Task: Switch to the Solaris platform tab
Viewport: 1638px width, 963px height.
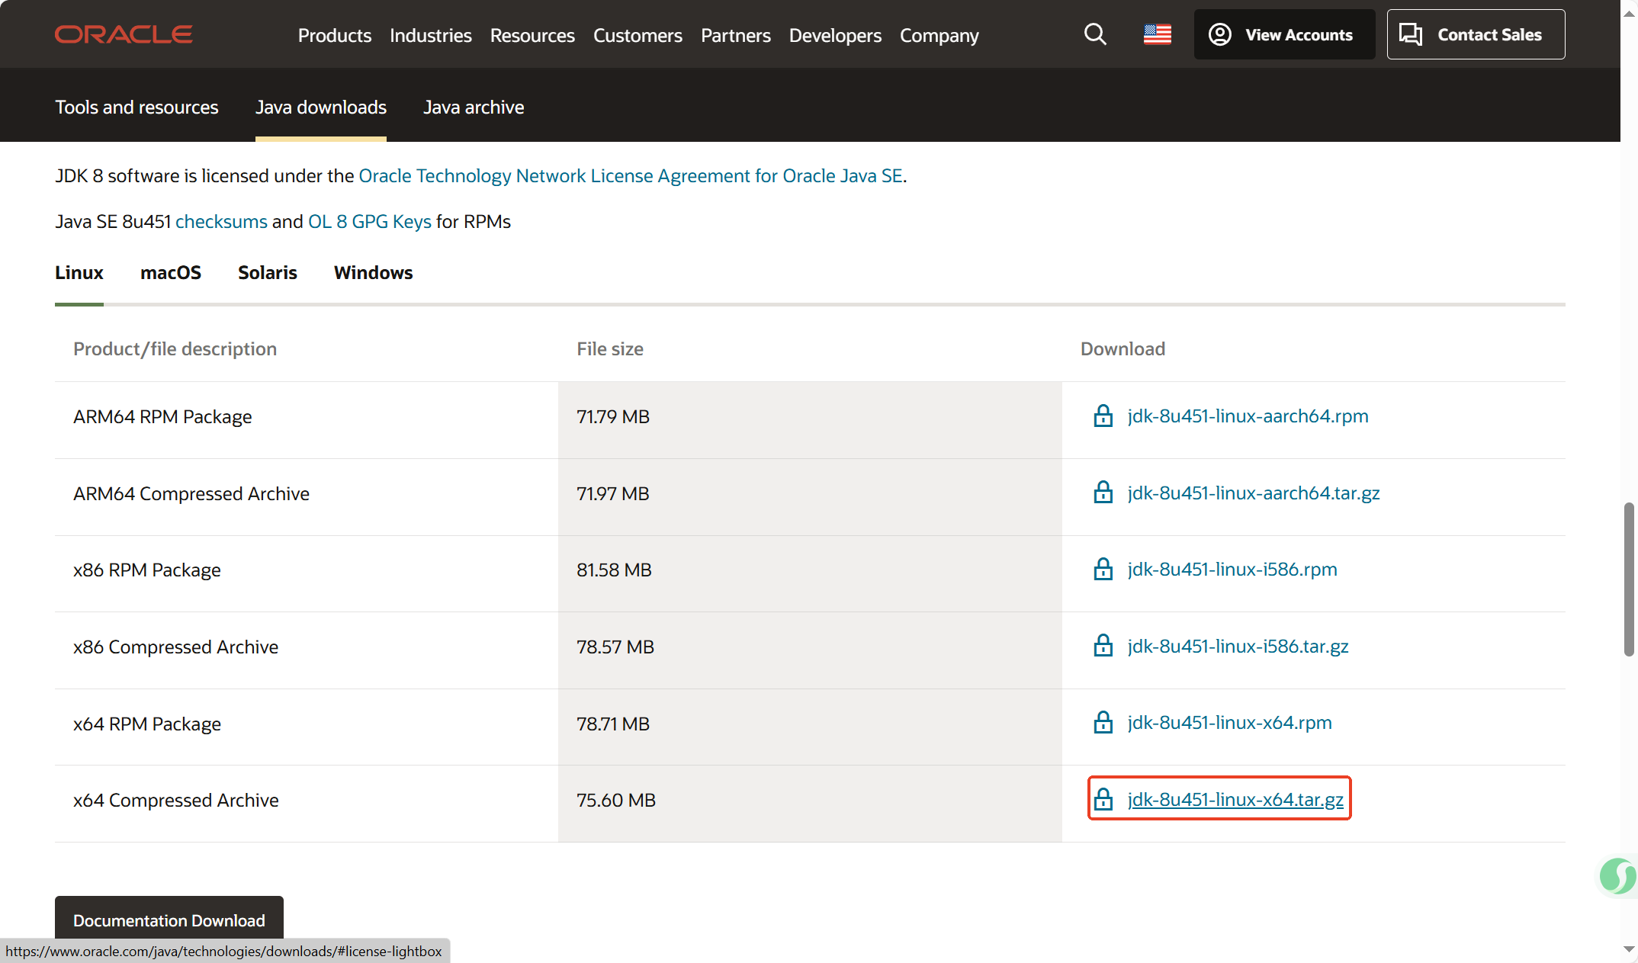Action: tap(268, 273)
